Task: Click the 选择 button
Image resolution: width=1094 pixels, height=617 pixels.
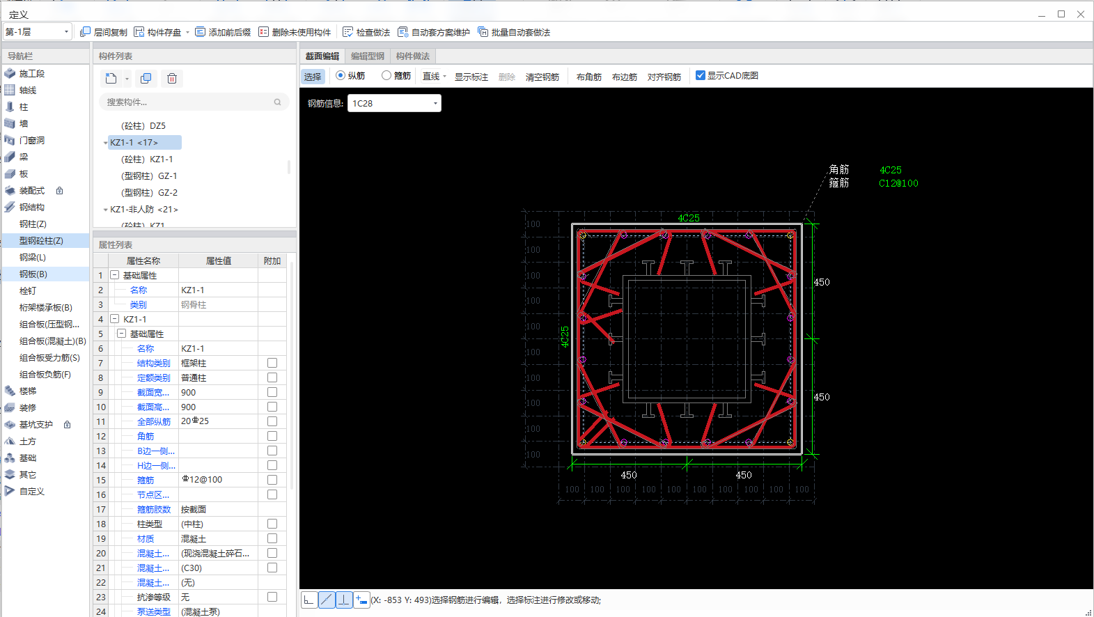Action: coord(313,76)
